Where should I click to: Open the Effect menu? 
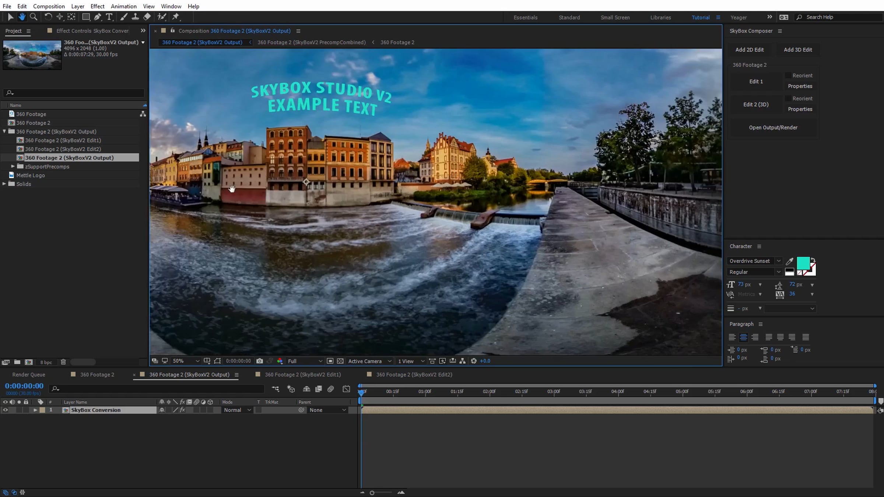point(98,6)
